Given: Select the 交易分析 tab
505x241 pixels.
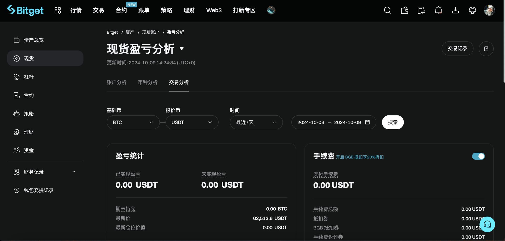Looking at the screenshot, I should point(179,82).
